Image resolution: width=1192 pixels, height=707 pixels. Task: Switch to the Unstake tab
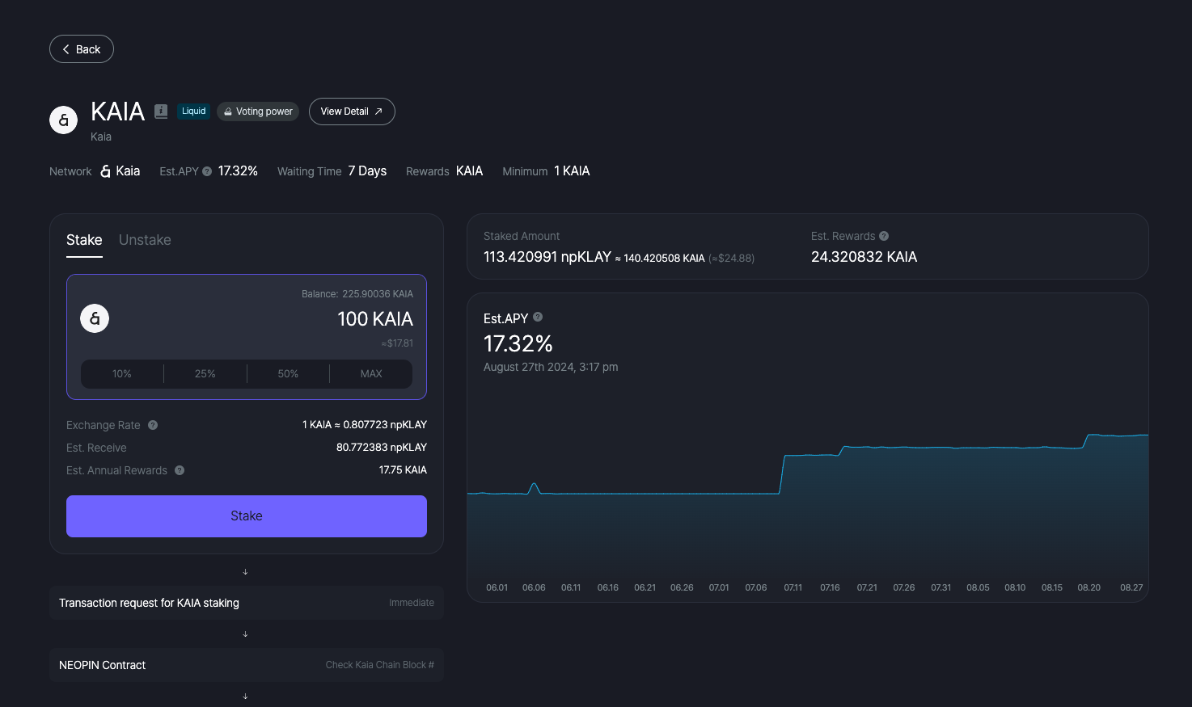coord(145,240)
